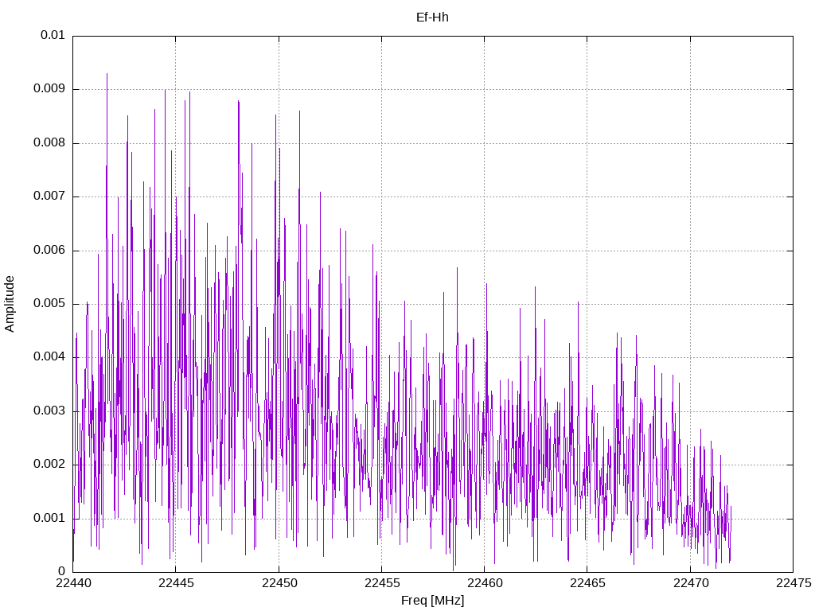Click the x-axis tick label 22465
Screen dimensions: 815x611
click(x=588, y=583)
